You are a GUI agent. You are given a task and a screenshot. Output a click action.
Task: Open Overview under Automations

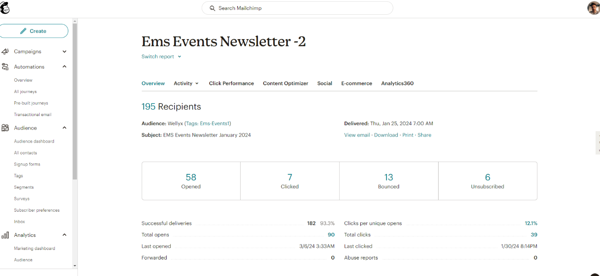[x=23, y=80]
